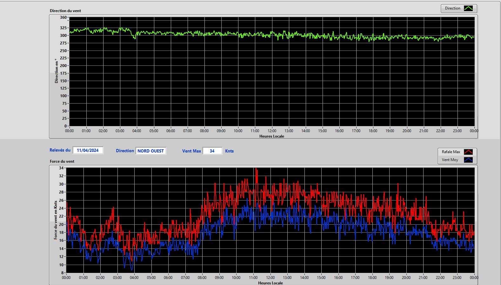The width and height of the screenshot is (501, 285).
Task: Click 300 on the direction chart y-axis
Action: pyautogui.click(x=63, y=36)
